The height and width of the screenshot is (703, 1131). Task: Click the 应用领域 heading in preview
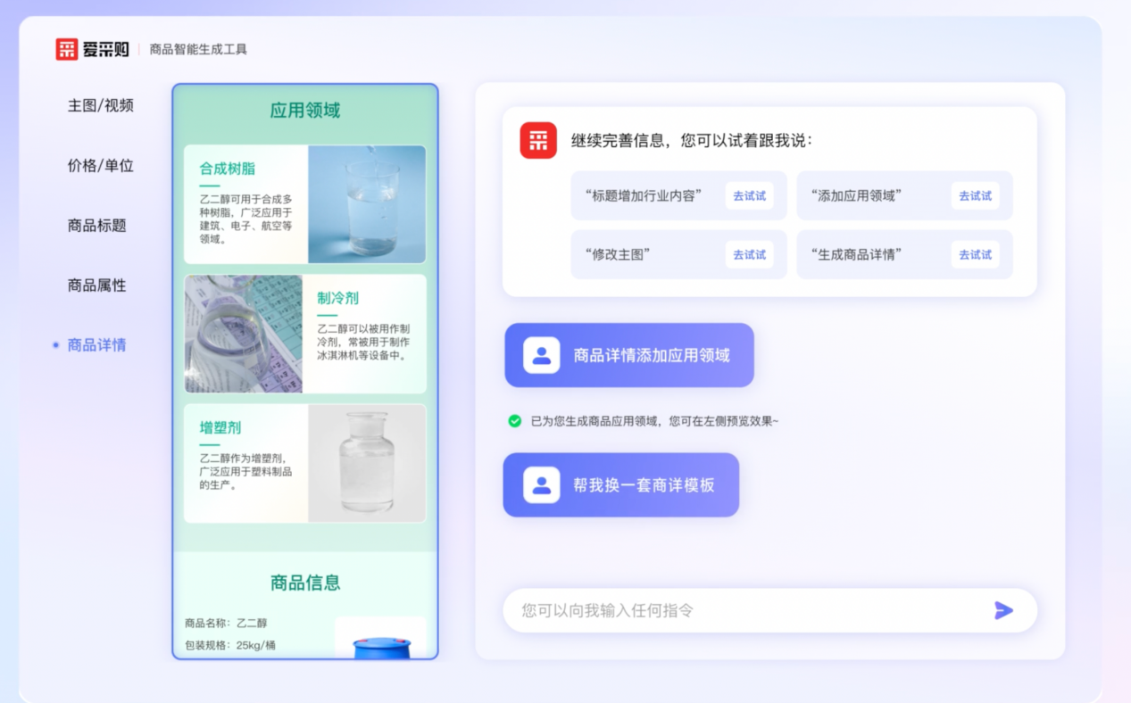[305, 112]
